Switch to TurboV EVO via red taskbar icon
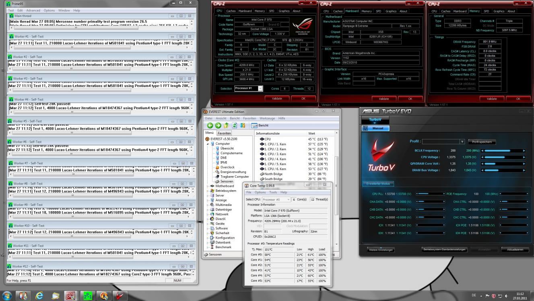Image resolution: width=534 pixels, height=301 pixels. click(120, 296)
